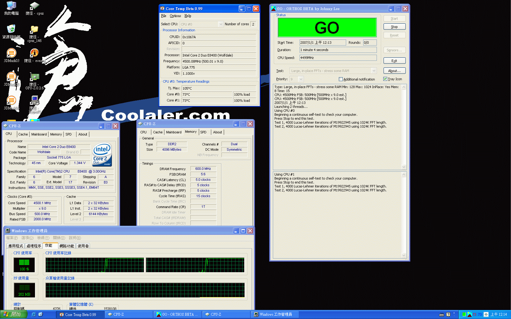Image resolution: width=511 pixels, height=319 pixels.
Task: Click Core #0 temperature 73°C
Action: tap(207, 94)
